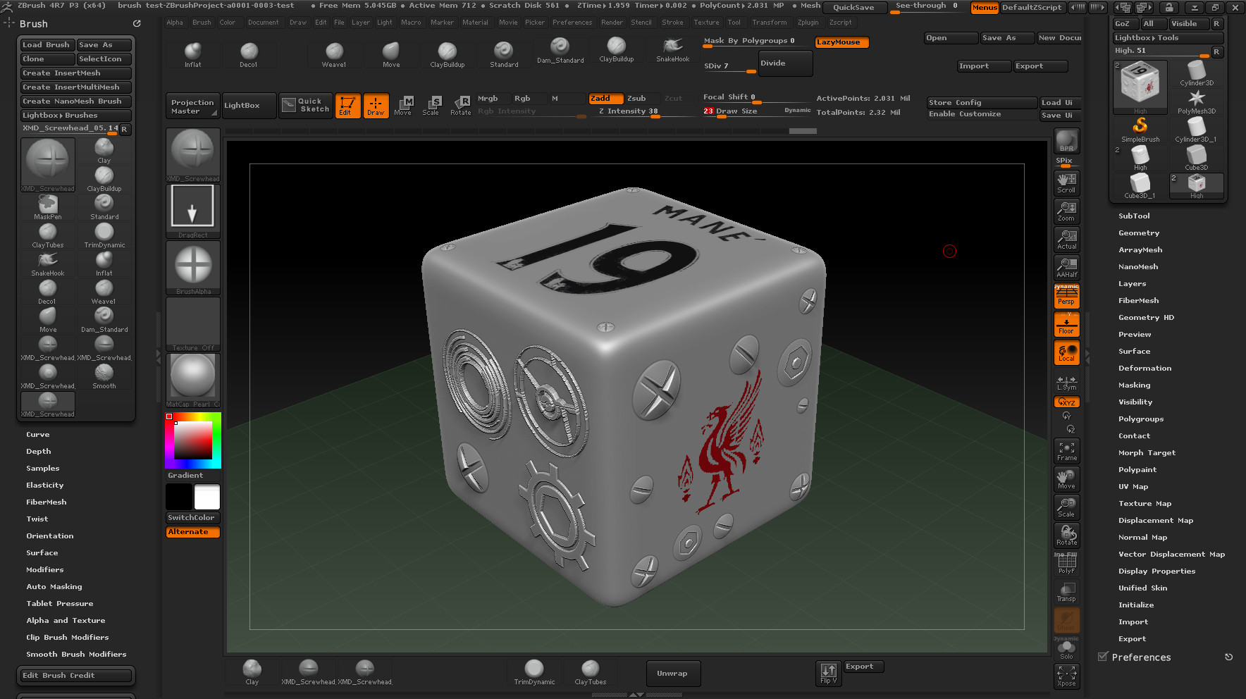Viewport: 1246px width, 699px height.
Task: Toggle the Floor grid display
Action: [x=1066, y=326]
